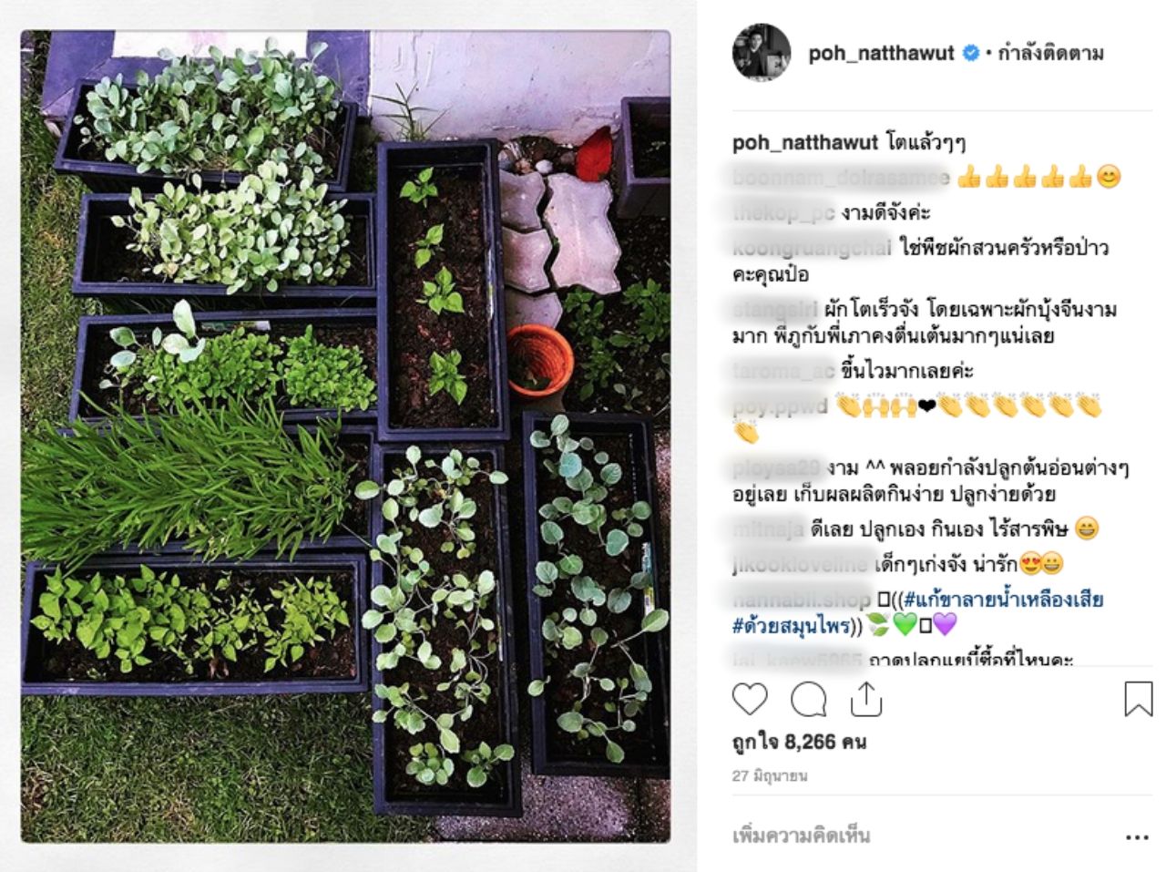View the ถูกใจ 8,266 คน likes list
Screen dimensions: 1166x872
[799, 742]
